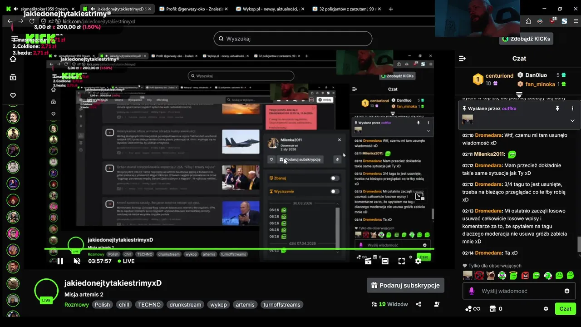Click the ouffko name in pinned message
The image size is (581, 327).
click(509, 109)
